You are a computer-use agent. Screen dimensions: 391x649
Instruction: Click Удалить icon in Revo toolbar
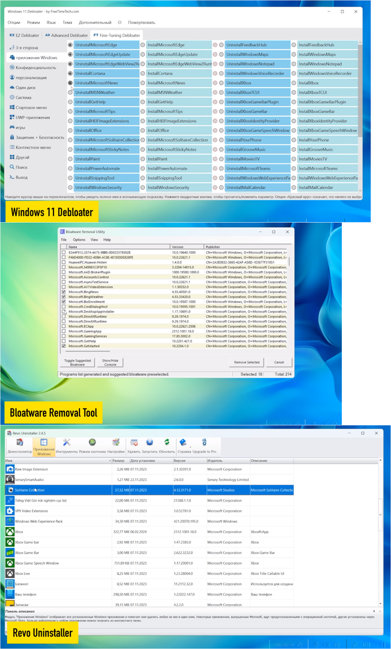(134, 446)
